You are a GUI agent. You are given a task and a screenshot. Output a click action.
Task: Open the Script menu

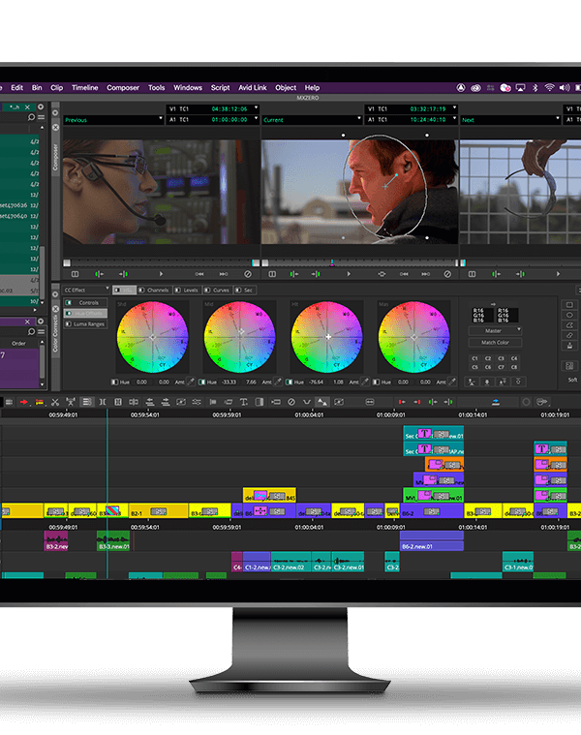pyautogui.click(x=220, y=88)
